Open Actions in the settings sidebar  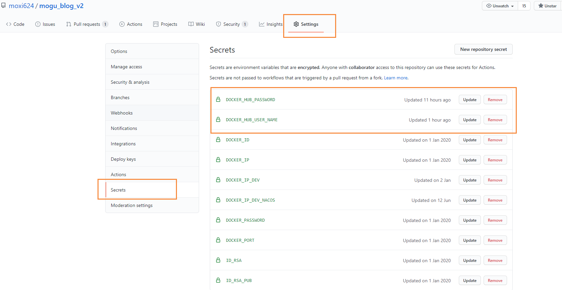(152, 174)
